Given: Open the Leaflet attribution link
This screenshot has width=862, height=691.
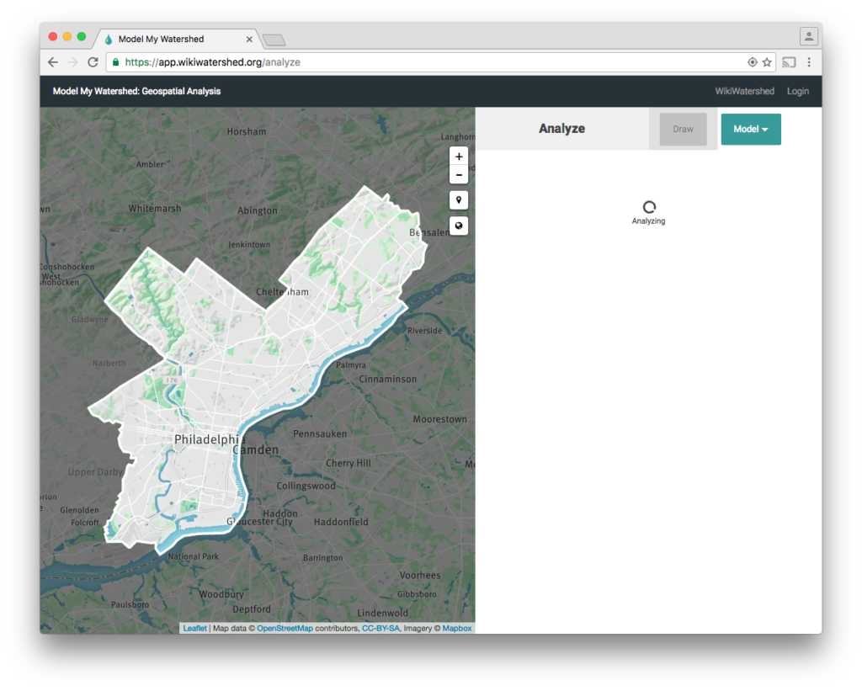Looking at the screenshot, I should click(x=194, y=628).
